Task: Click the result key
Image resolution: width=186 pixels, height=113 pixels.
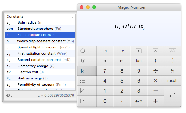Action: (173, 81)
